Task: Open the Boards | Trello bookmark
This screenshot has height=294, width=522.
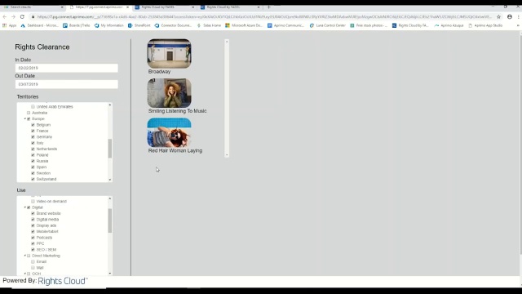Action: point(76,25)
